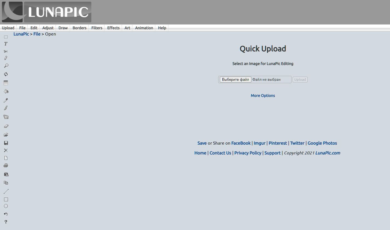Click the floppy disk save icon
The height and width of the screenshot is (230, 390).
click(6, 143)
